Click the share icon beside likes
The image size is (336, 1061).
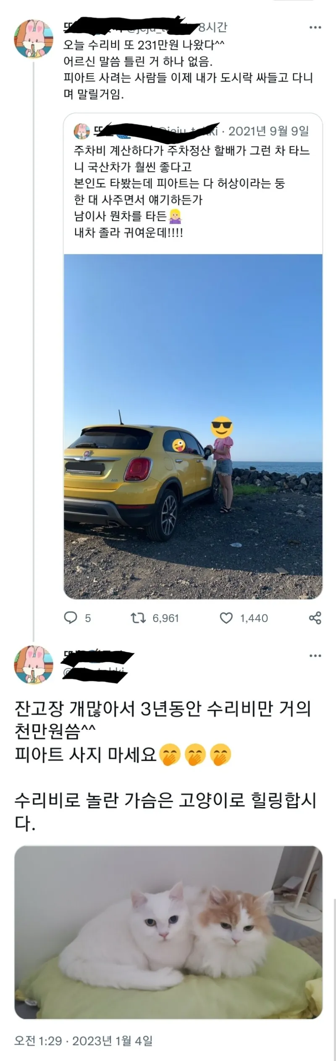tap(315, 618)
